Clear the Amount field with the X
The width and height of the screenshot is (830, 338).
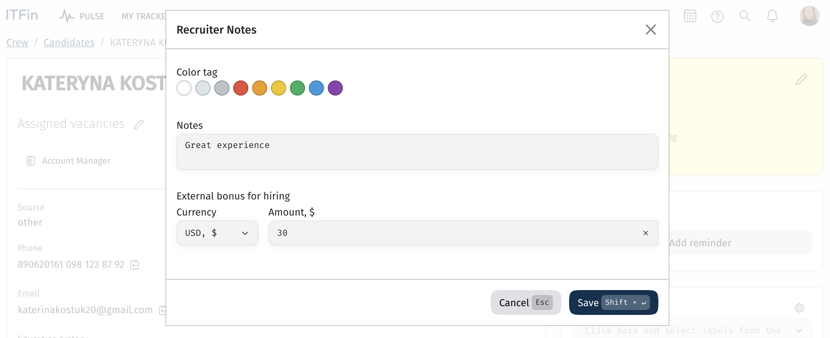click(x=646, y=233)
